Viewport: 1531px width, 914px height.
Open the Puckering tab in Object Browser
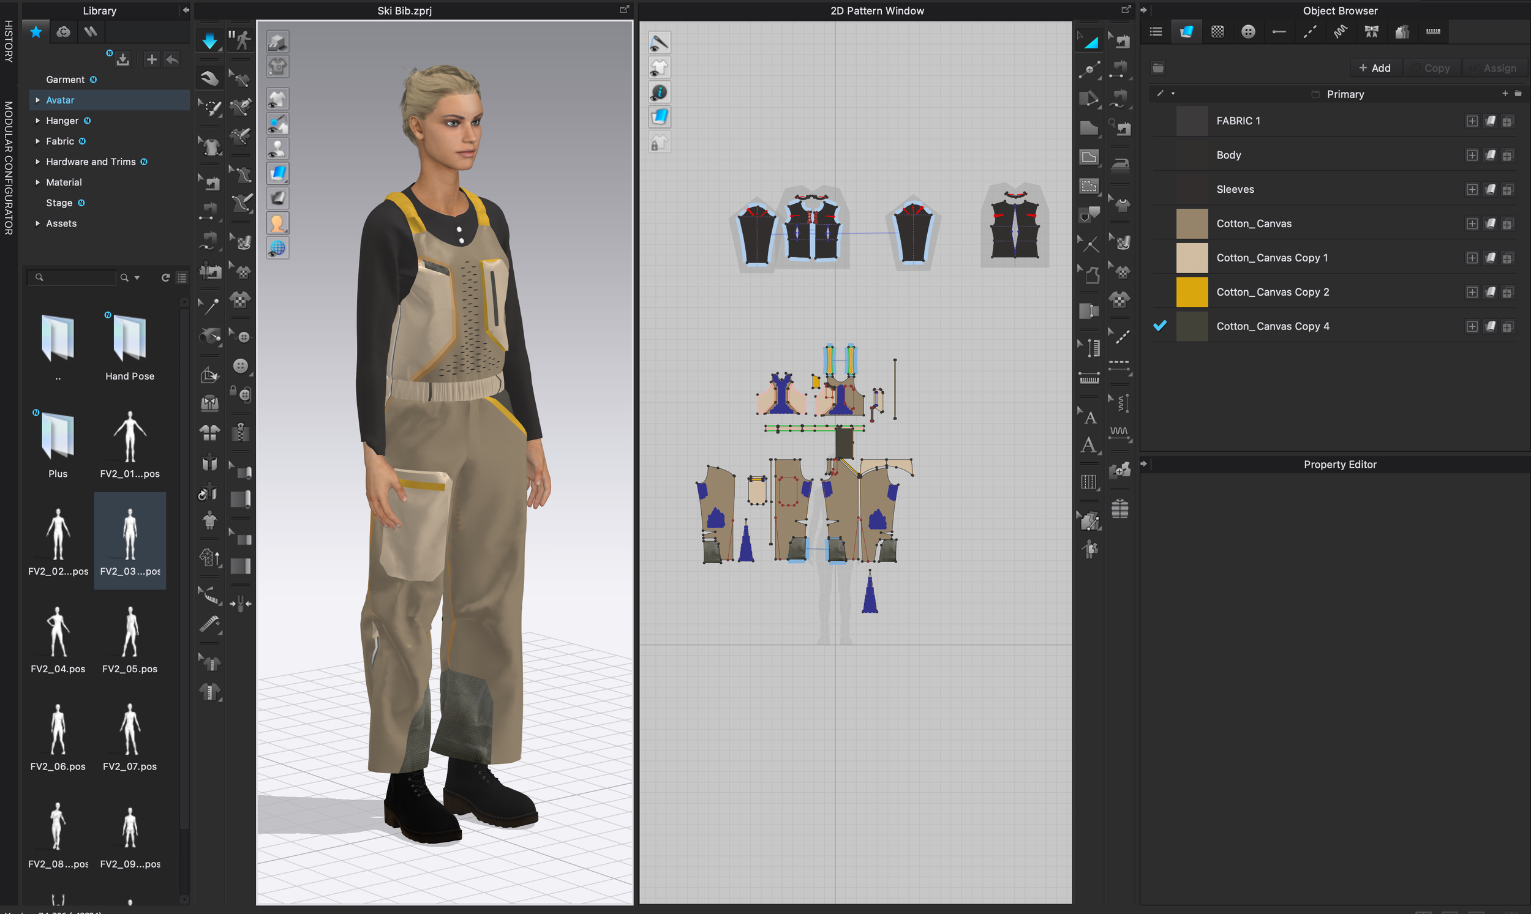[1341, 31]
